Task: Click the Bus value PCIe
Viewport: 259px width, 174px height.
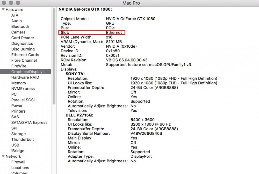Action: pyautogui.click(x=110, y=28)
